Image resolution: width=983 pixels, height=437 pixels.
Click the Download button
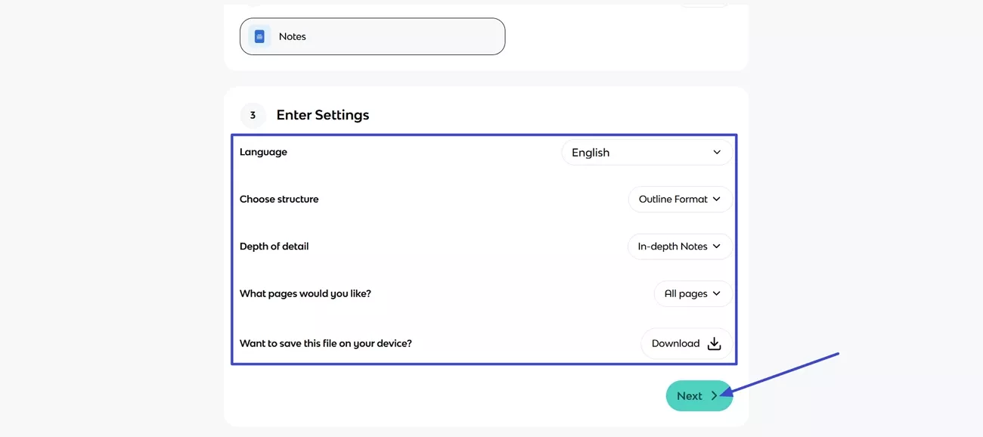[687, 342]
